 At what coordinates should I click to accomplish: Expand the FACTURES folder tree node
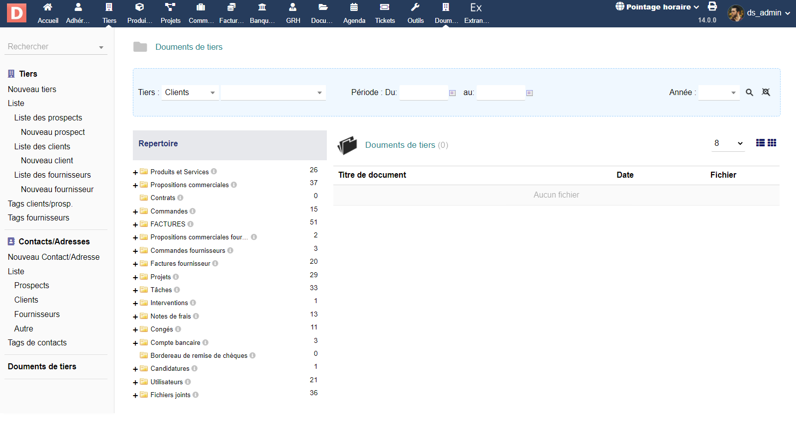pyautogui.click(x=135, y=225)
